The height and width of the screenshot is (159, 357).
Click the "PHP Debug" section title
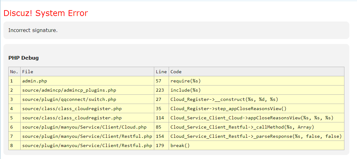[23, 58]
